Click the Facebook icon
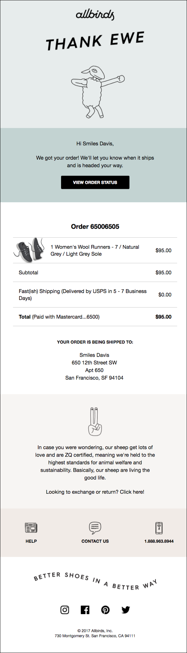This screenshot has height=653, width=187. pyautogui.click(x=85, y=610)
